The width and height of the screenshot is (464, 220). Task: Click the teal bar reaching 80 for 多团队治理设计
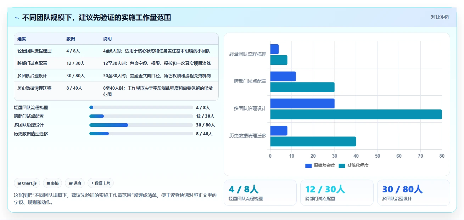pos(356,114)
